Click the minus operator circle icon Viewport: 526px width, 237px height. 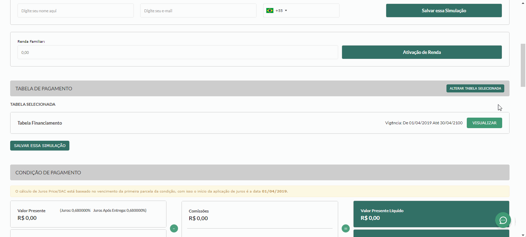[x=174, y=229]
